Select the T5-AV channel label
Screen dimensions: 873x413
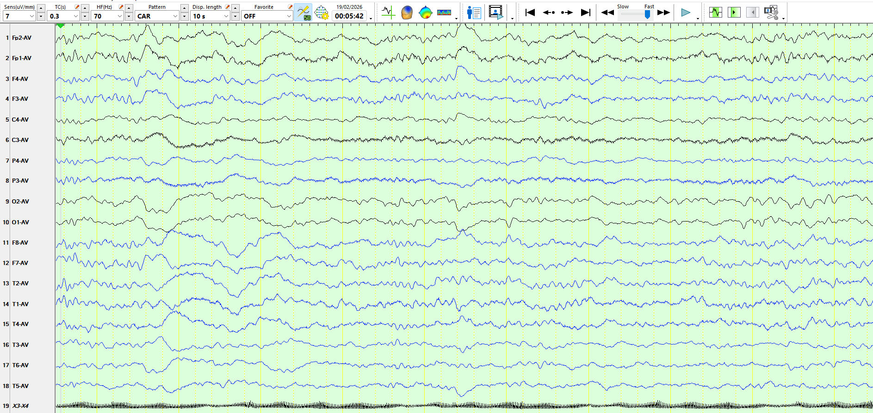coord(20,386)
